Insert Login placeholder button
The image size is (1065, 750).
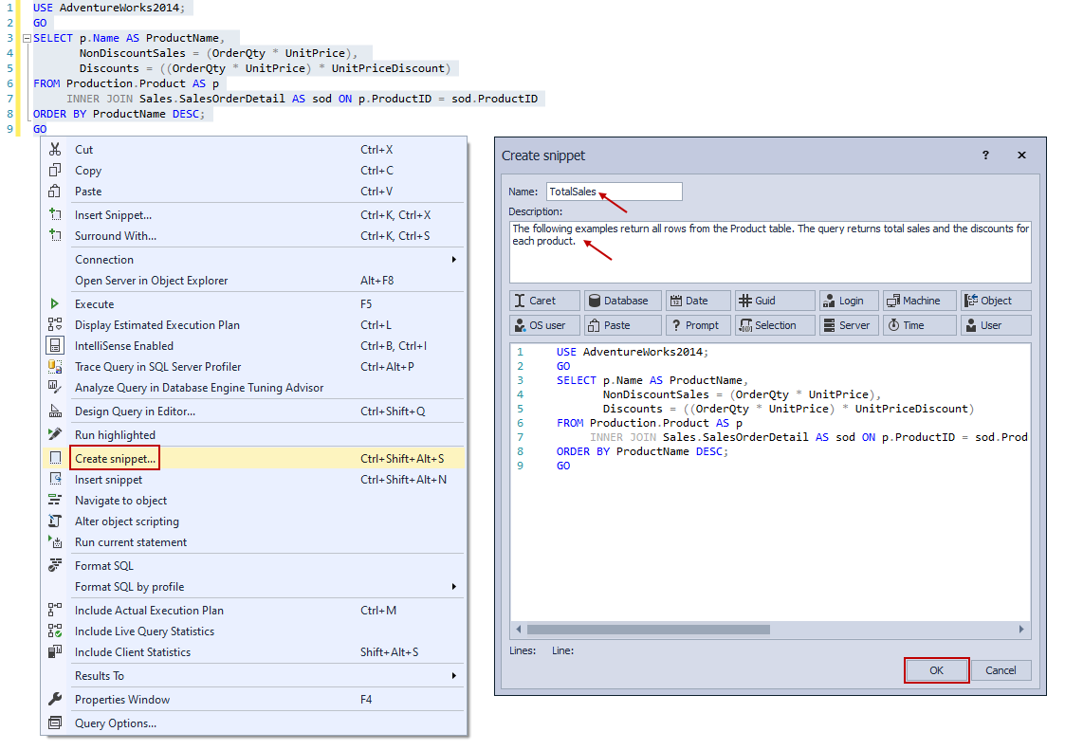(849, 301)
